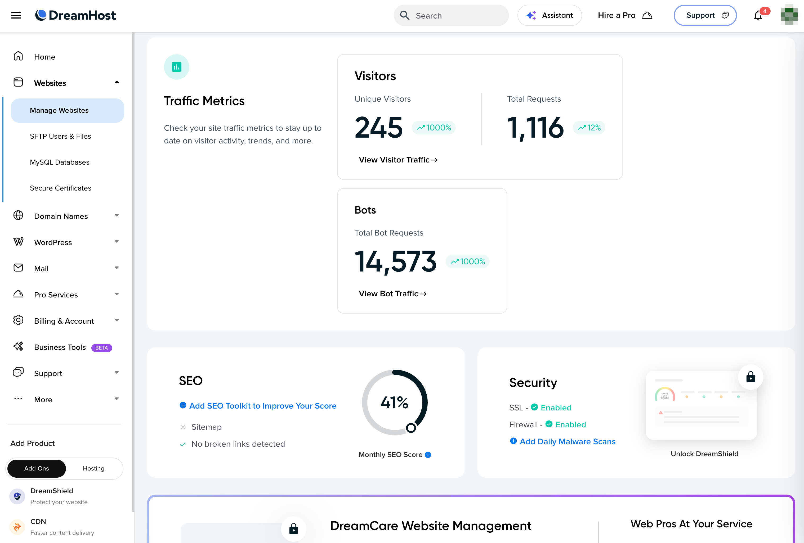
Task: Click the DreamShield lock icon badge
Action: 751,377
